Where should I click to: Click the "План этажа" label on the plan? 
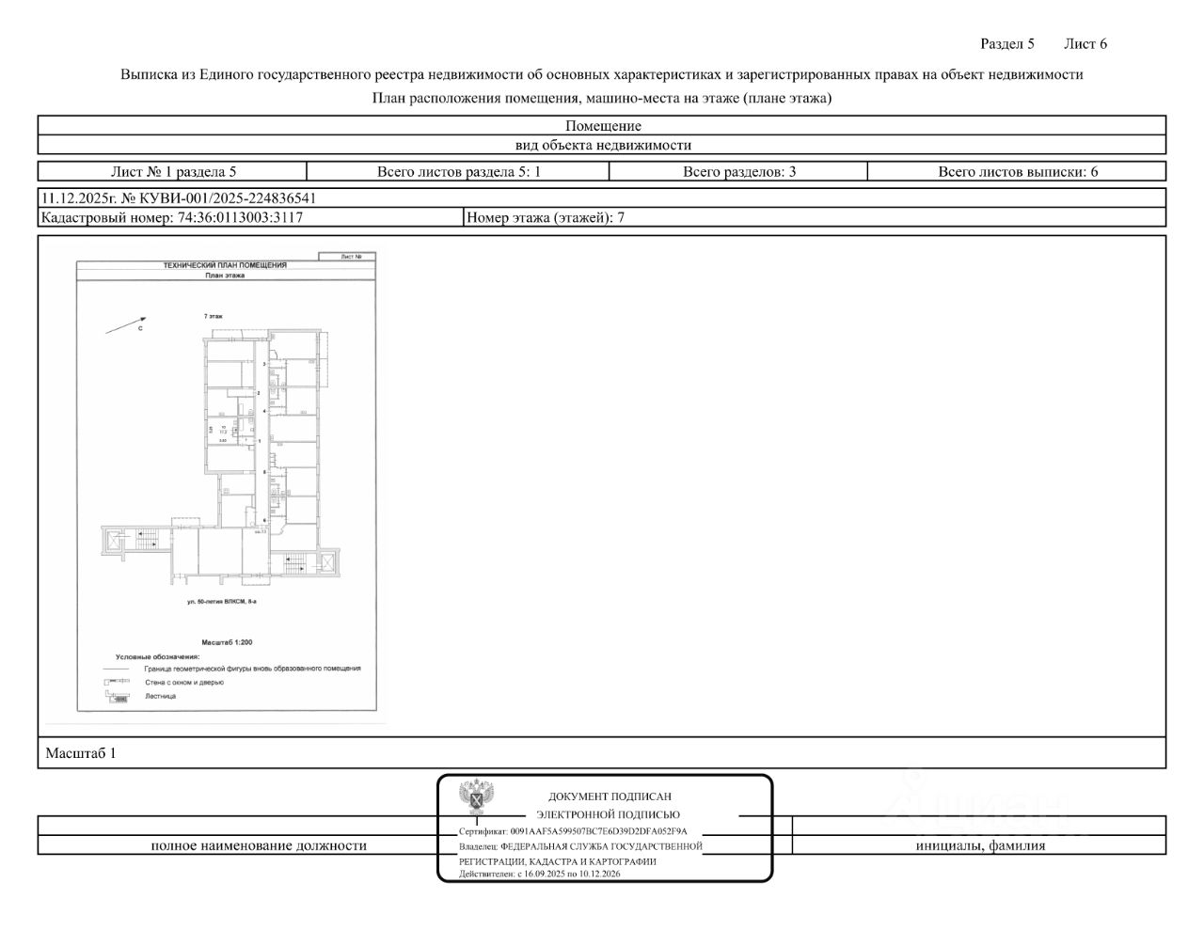coord(225,276)
